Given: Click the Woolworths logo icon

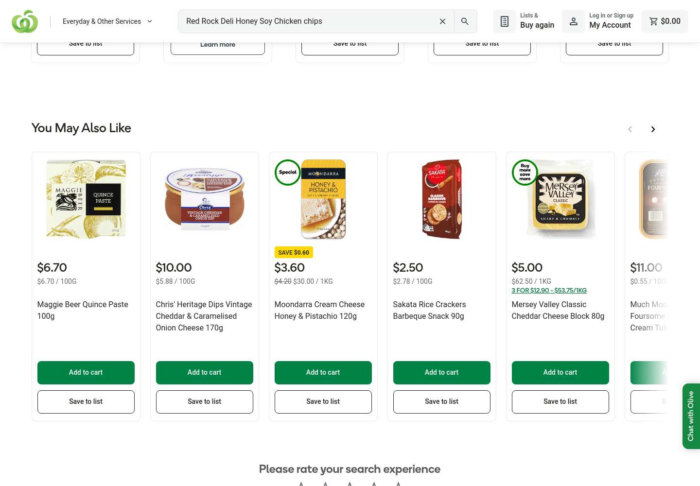Looking at the screenshot, I should 25,21.
